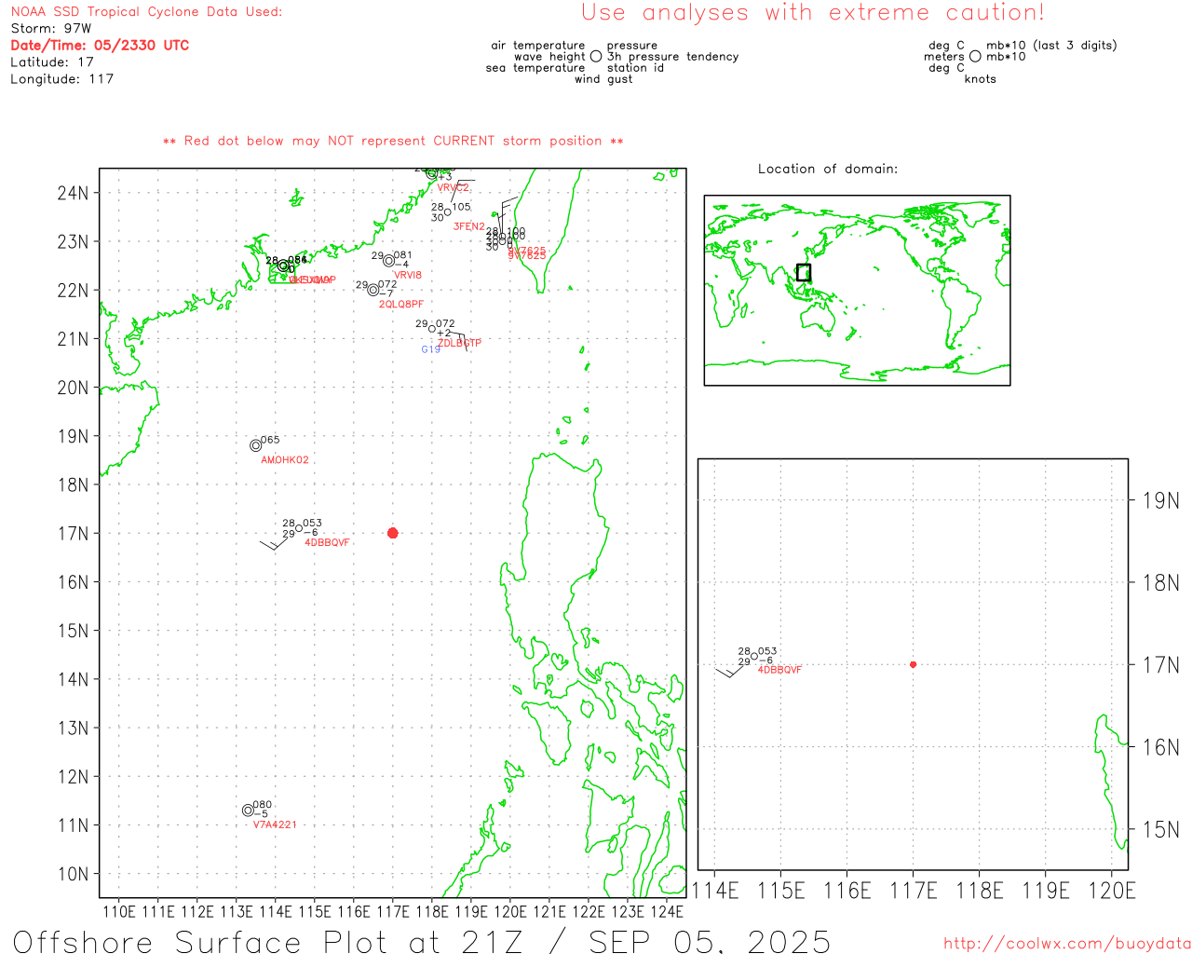Click the 'wind gust' legend label
The width and height of the screenshot is (1192, 954).
603,79
